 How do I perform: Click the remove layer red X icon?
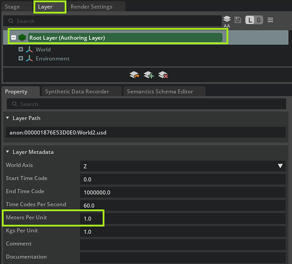163,75
